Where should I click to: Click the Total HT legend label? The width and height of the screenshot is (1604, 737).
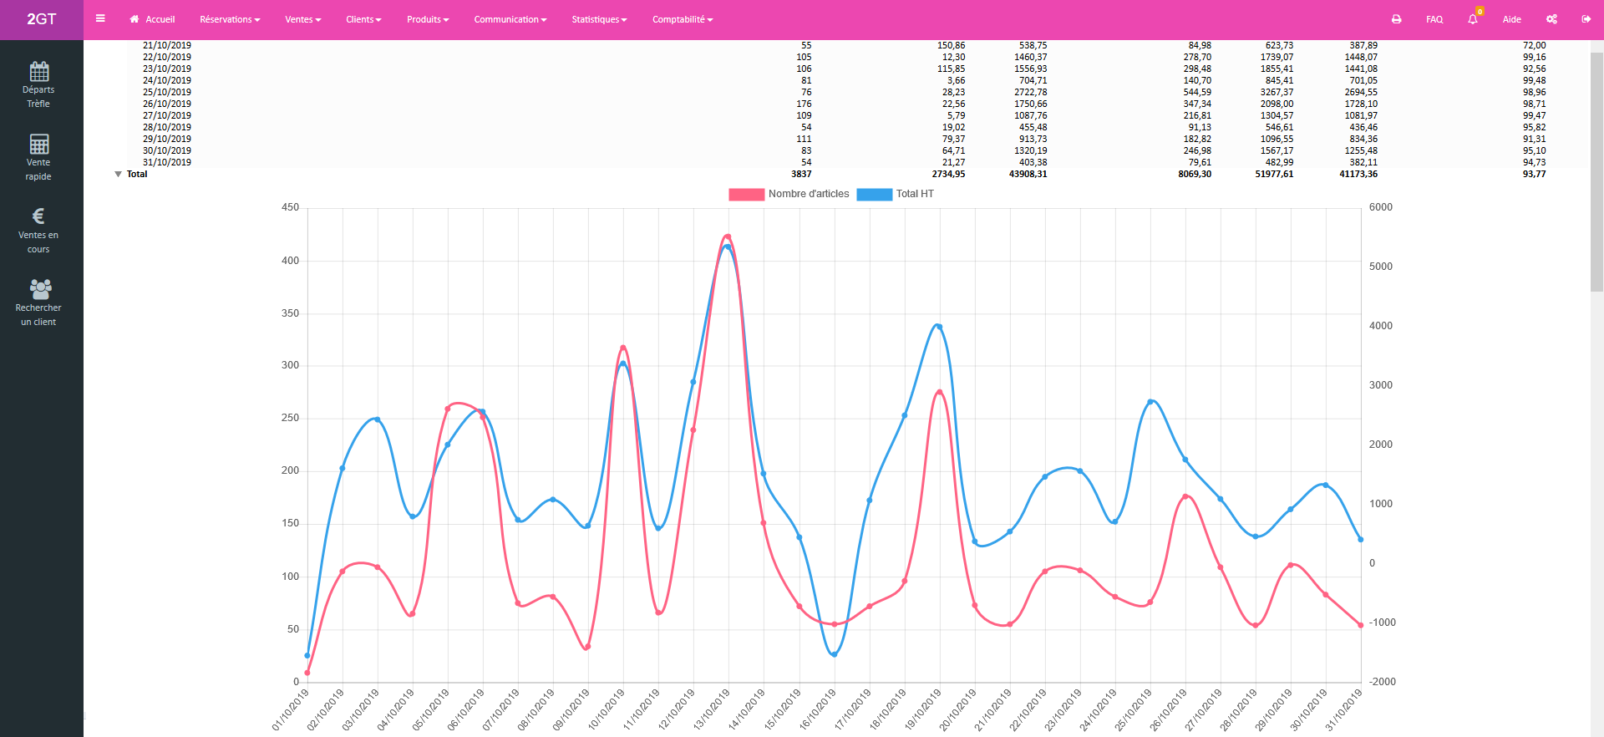[x=915, y=194]
